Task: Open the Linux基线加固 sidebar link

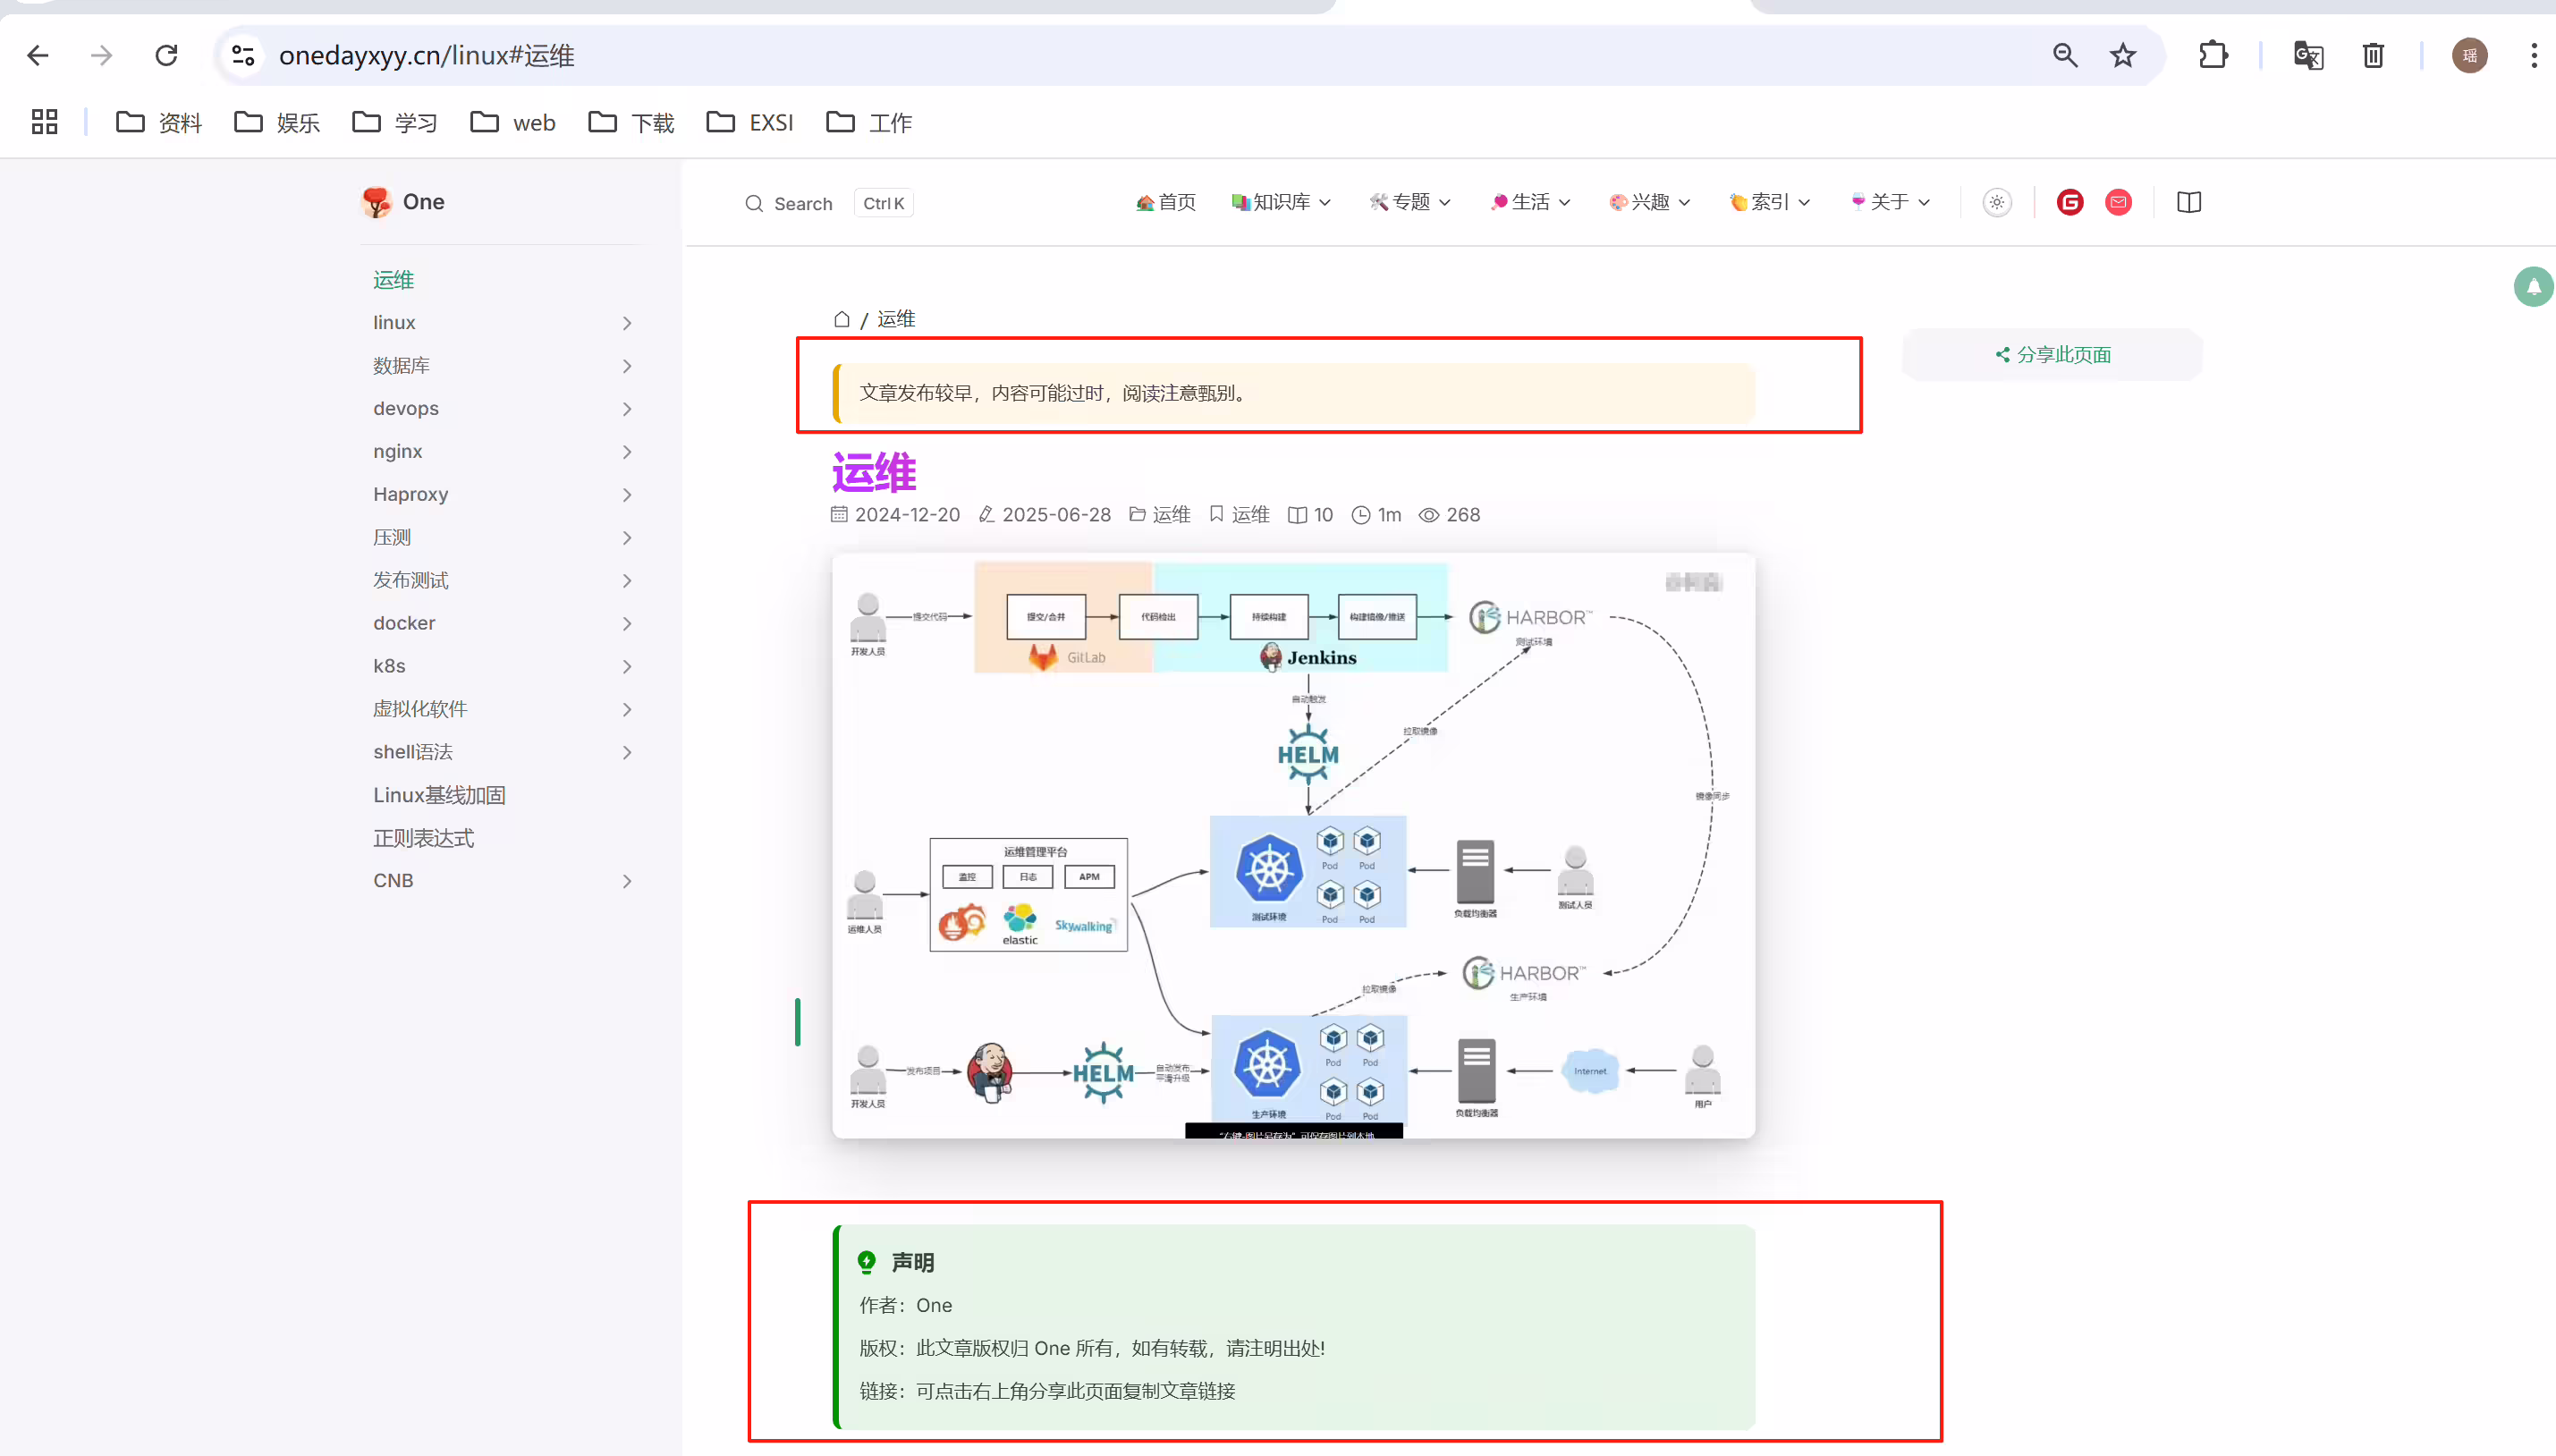Action: (x=439, y=795)
